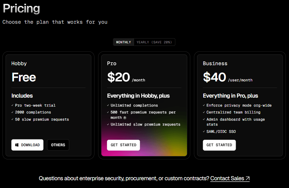
Task: Click the checkmark next to Enforce privacy mode
Action: pyautogui.click(x=204, y=105)
